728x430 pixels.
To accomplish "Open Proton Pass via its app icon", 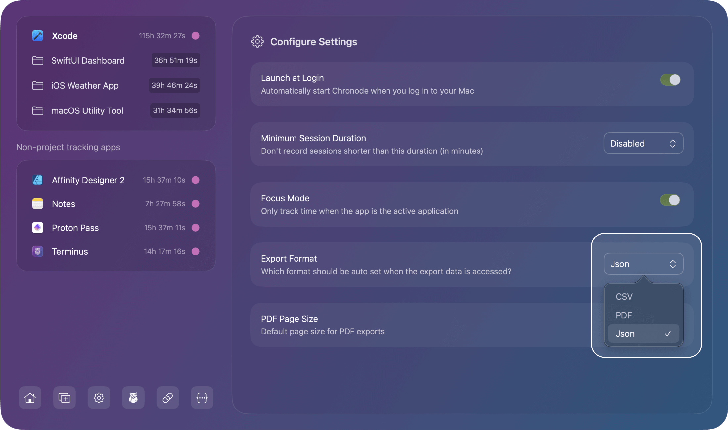I will [x=37, y=228].
